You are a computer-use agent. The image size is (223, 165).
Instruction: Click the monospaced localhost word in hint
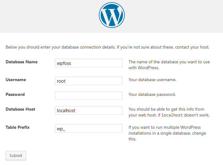coord(172,115)
